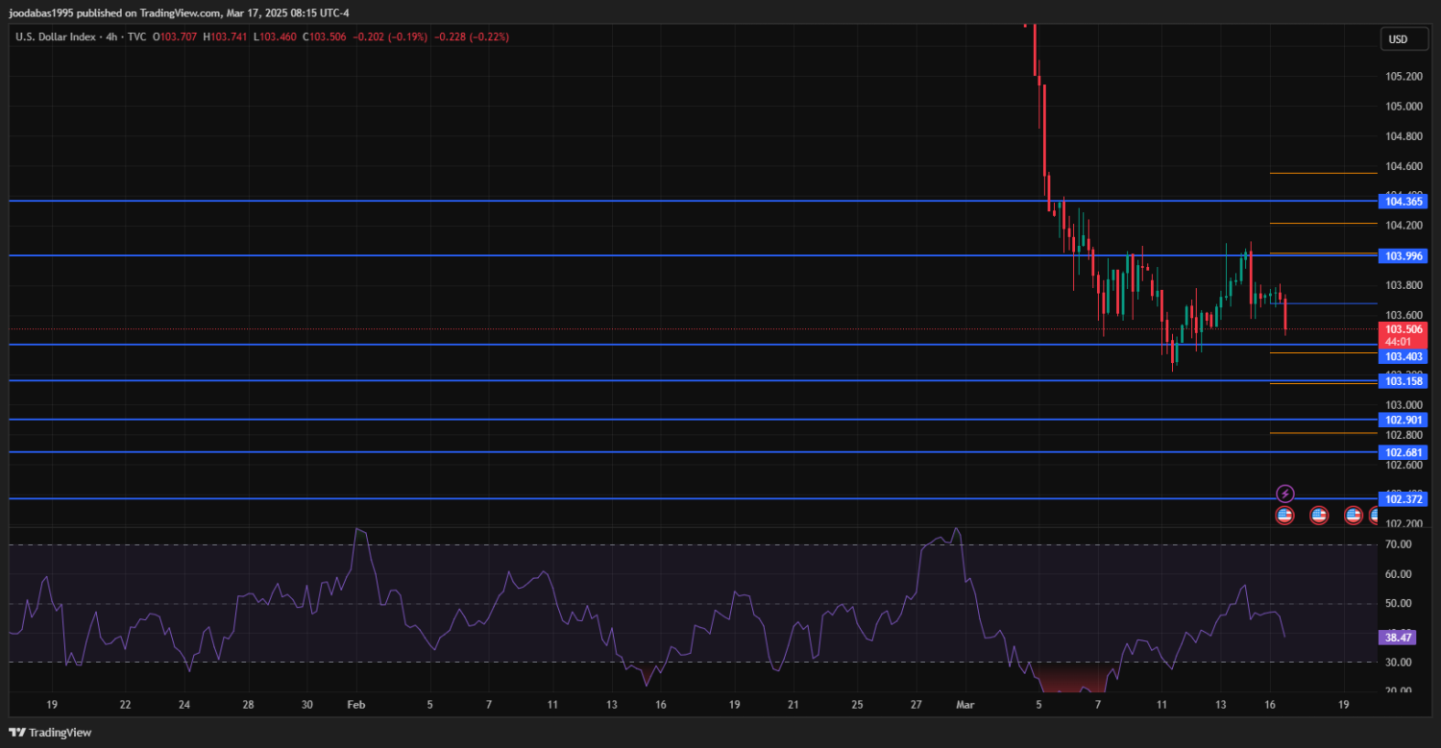Click the 102.681 blue price label
This screenshot has height=748, width=1441.
pos(1401,452)
